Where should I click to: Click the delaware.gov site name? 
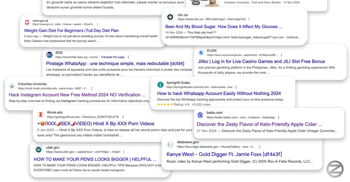187,142
